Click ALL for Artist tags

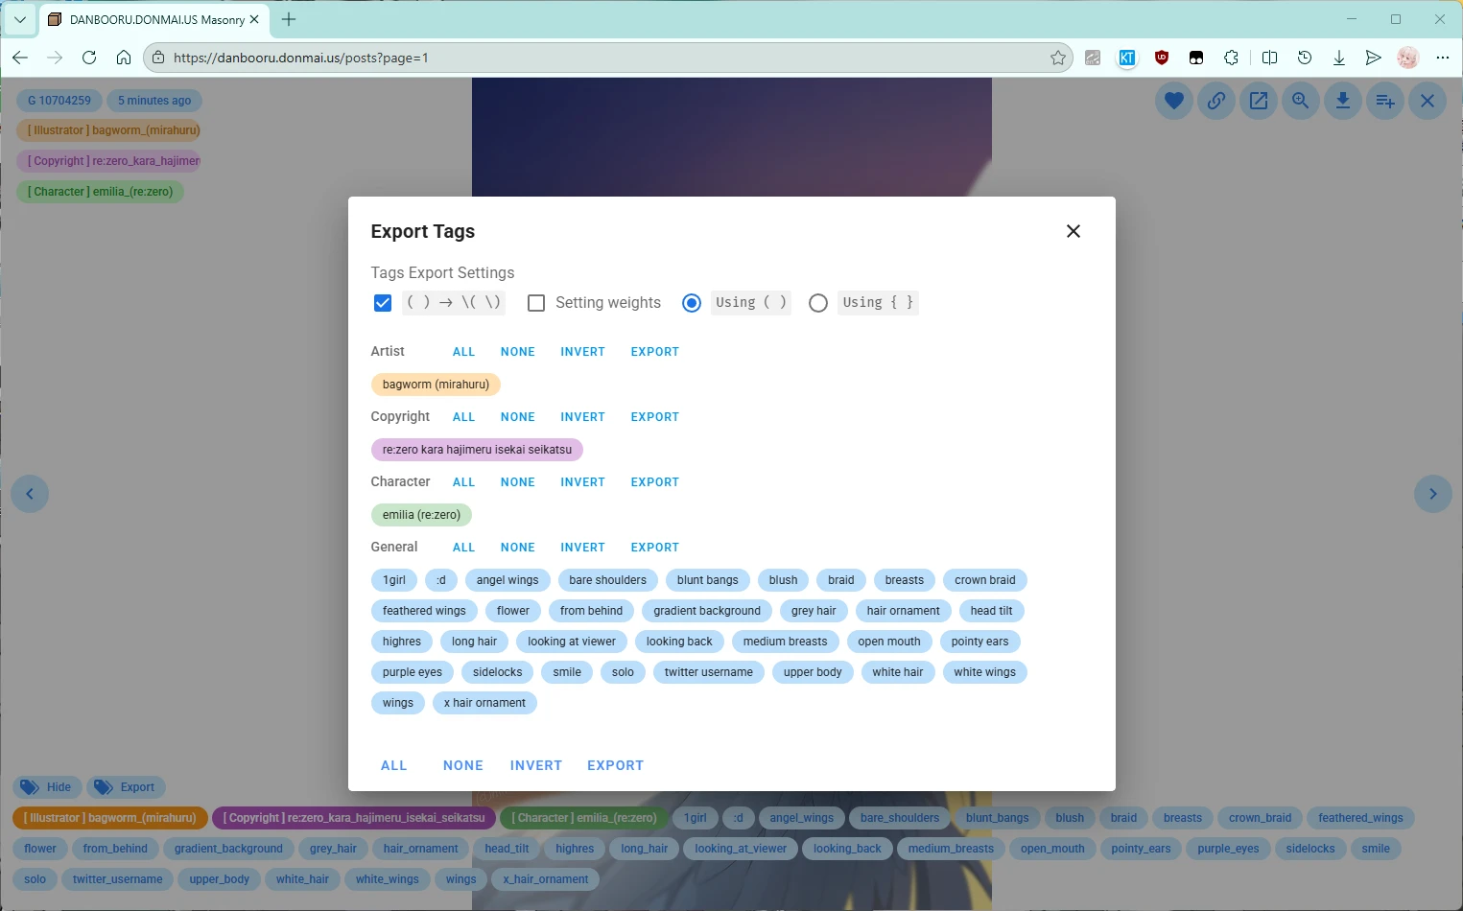(463, 352)
